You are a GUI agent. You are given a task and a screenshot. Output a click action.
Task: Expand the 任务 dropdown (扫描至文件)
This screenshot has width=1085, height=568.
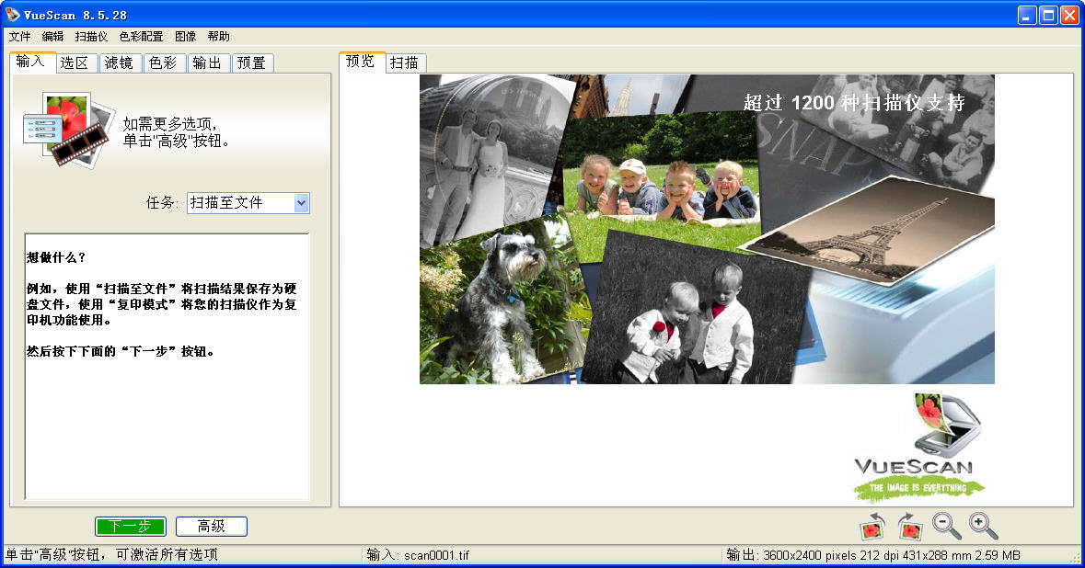tap(301, 203)
